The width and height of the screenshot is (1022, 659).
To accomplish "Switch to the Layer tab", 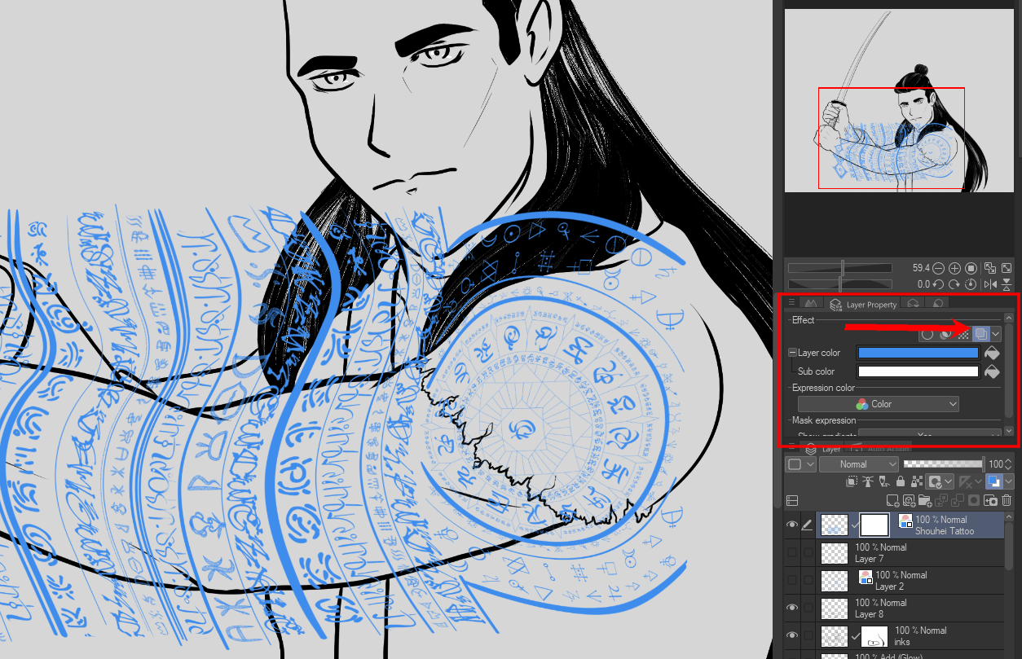I will 822,449.
